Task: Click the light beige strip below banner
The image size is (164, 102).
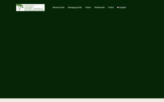Action: (x=82, y=100)
